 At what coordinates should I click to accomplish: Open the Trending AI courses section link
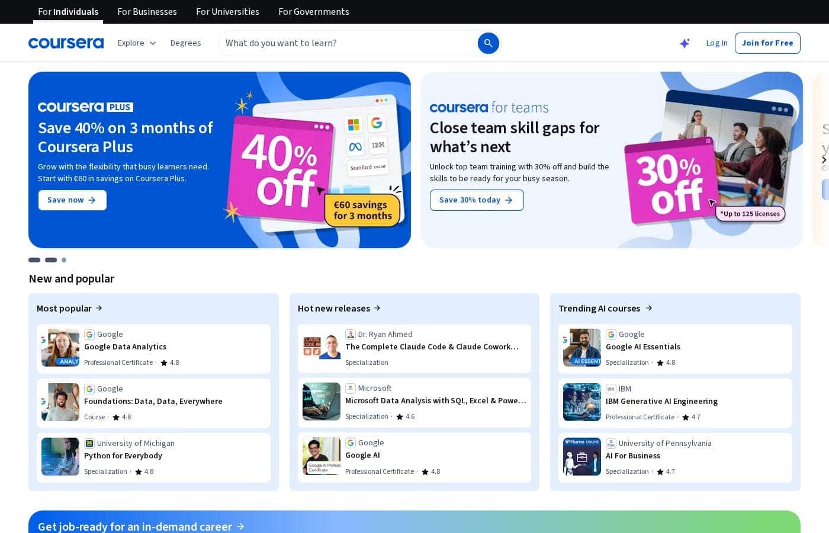[x=605, y=309]
